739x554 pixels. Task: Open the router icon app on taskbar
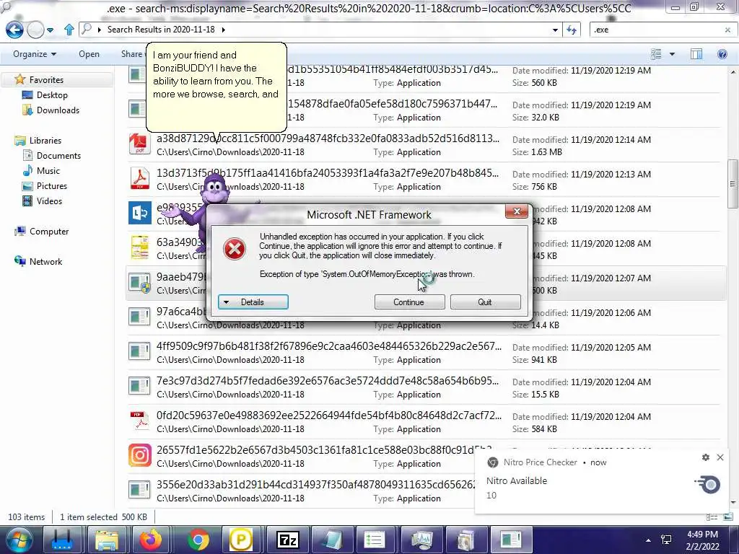tap(62, 540)
